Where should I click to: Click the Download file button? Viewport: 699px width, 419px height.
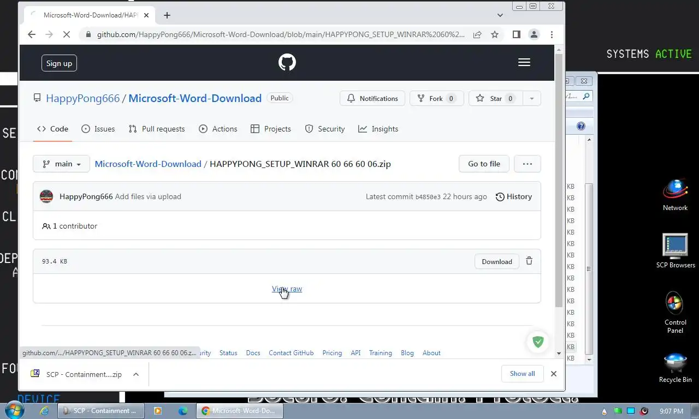(x=497, y=261)
